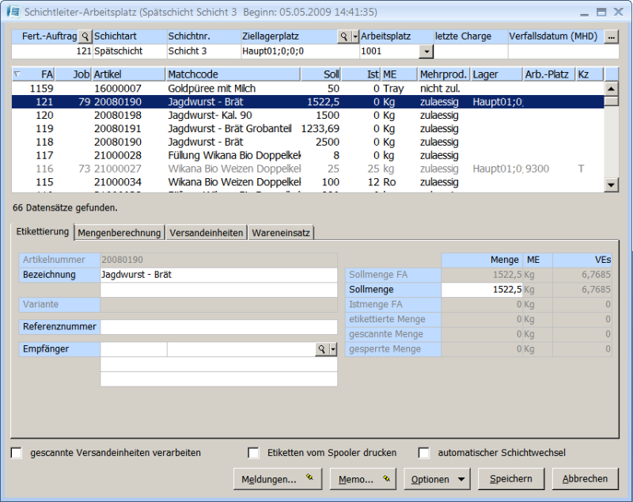Open the Verfallsdatum ellipsis button

pos(611,36)
